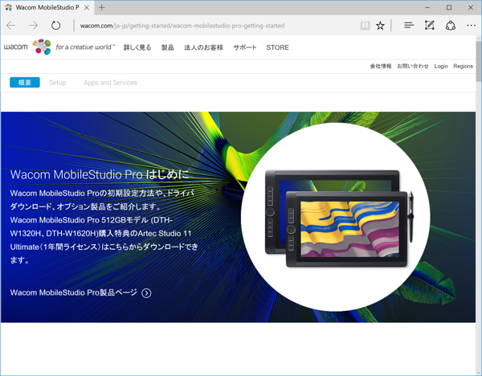This screenshot has width=482, height=376.
Task: Click the Login link
Action: click(441, 66)
